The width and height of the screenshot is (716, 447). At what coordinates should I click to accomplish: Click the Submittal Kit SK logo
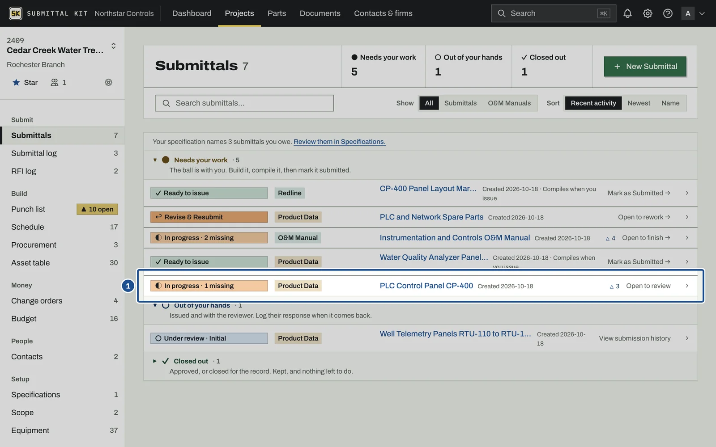click(x=16, y=13)
